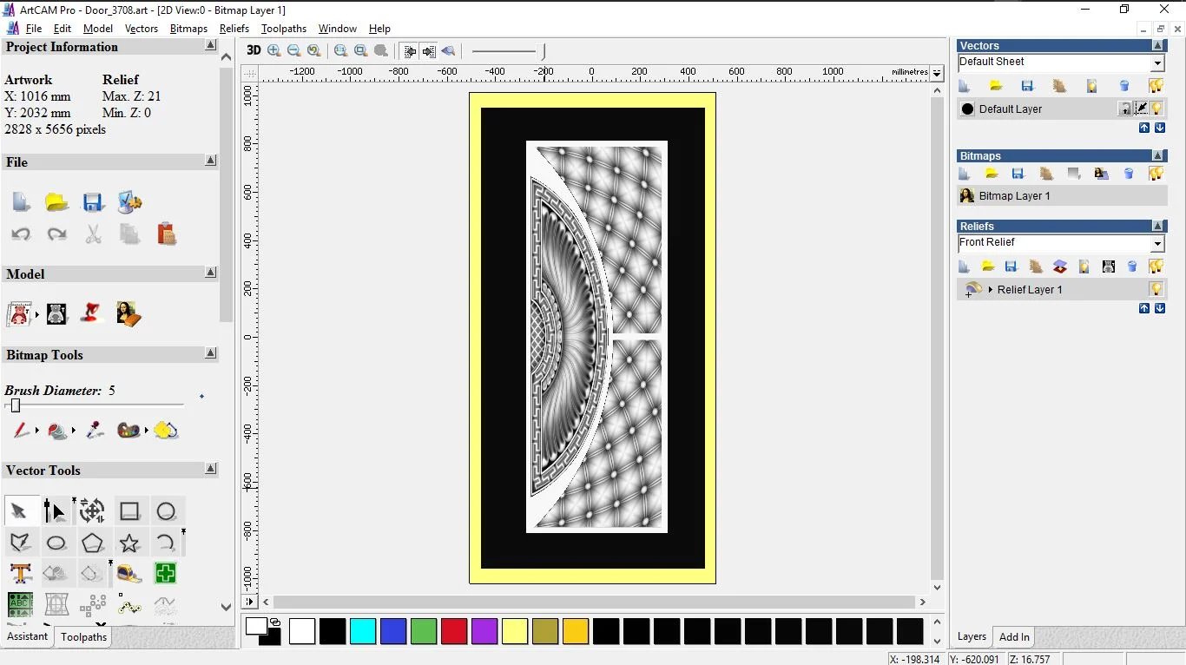
Task: Toggle Default Layer visibility bulb
Action: tap(1157, 109)
